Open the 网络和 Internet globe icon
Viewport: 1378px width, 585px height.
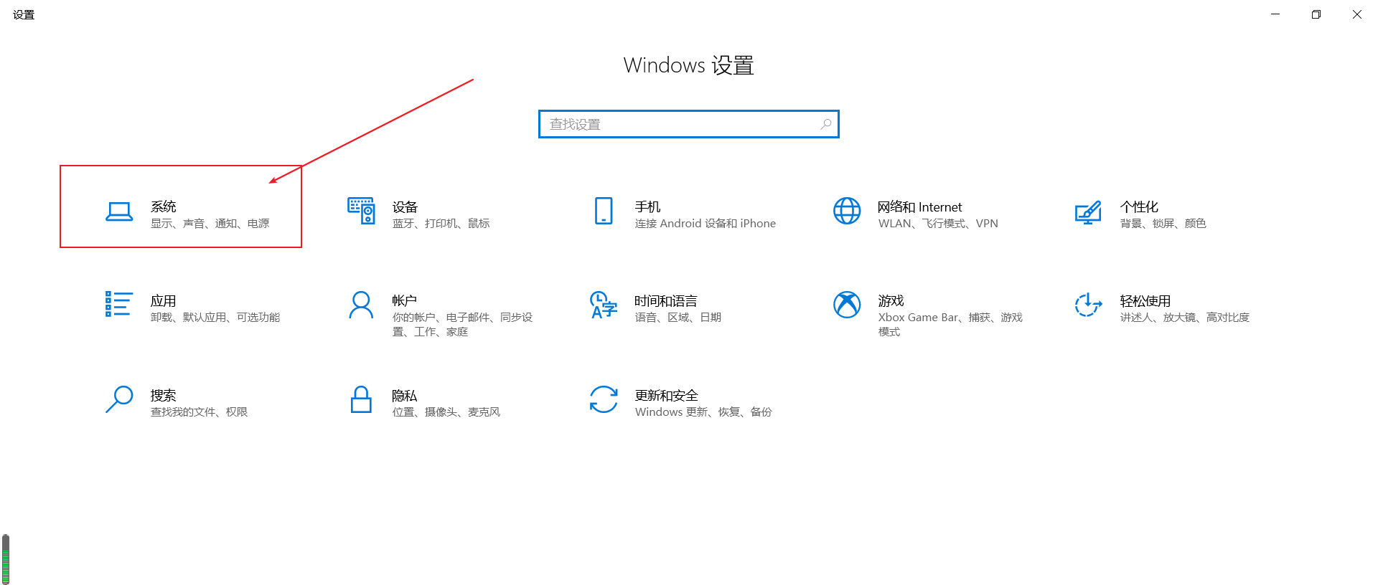point(847,211)
